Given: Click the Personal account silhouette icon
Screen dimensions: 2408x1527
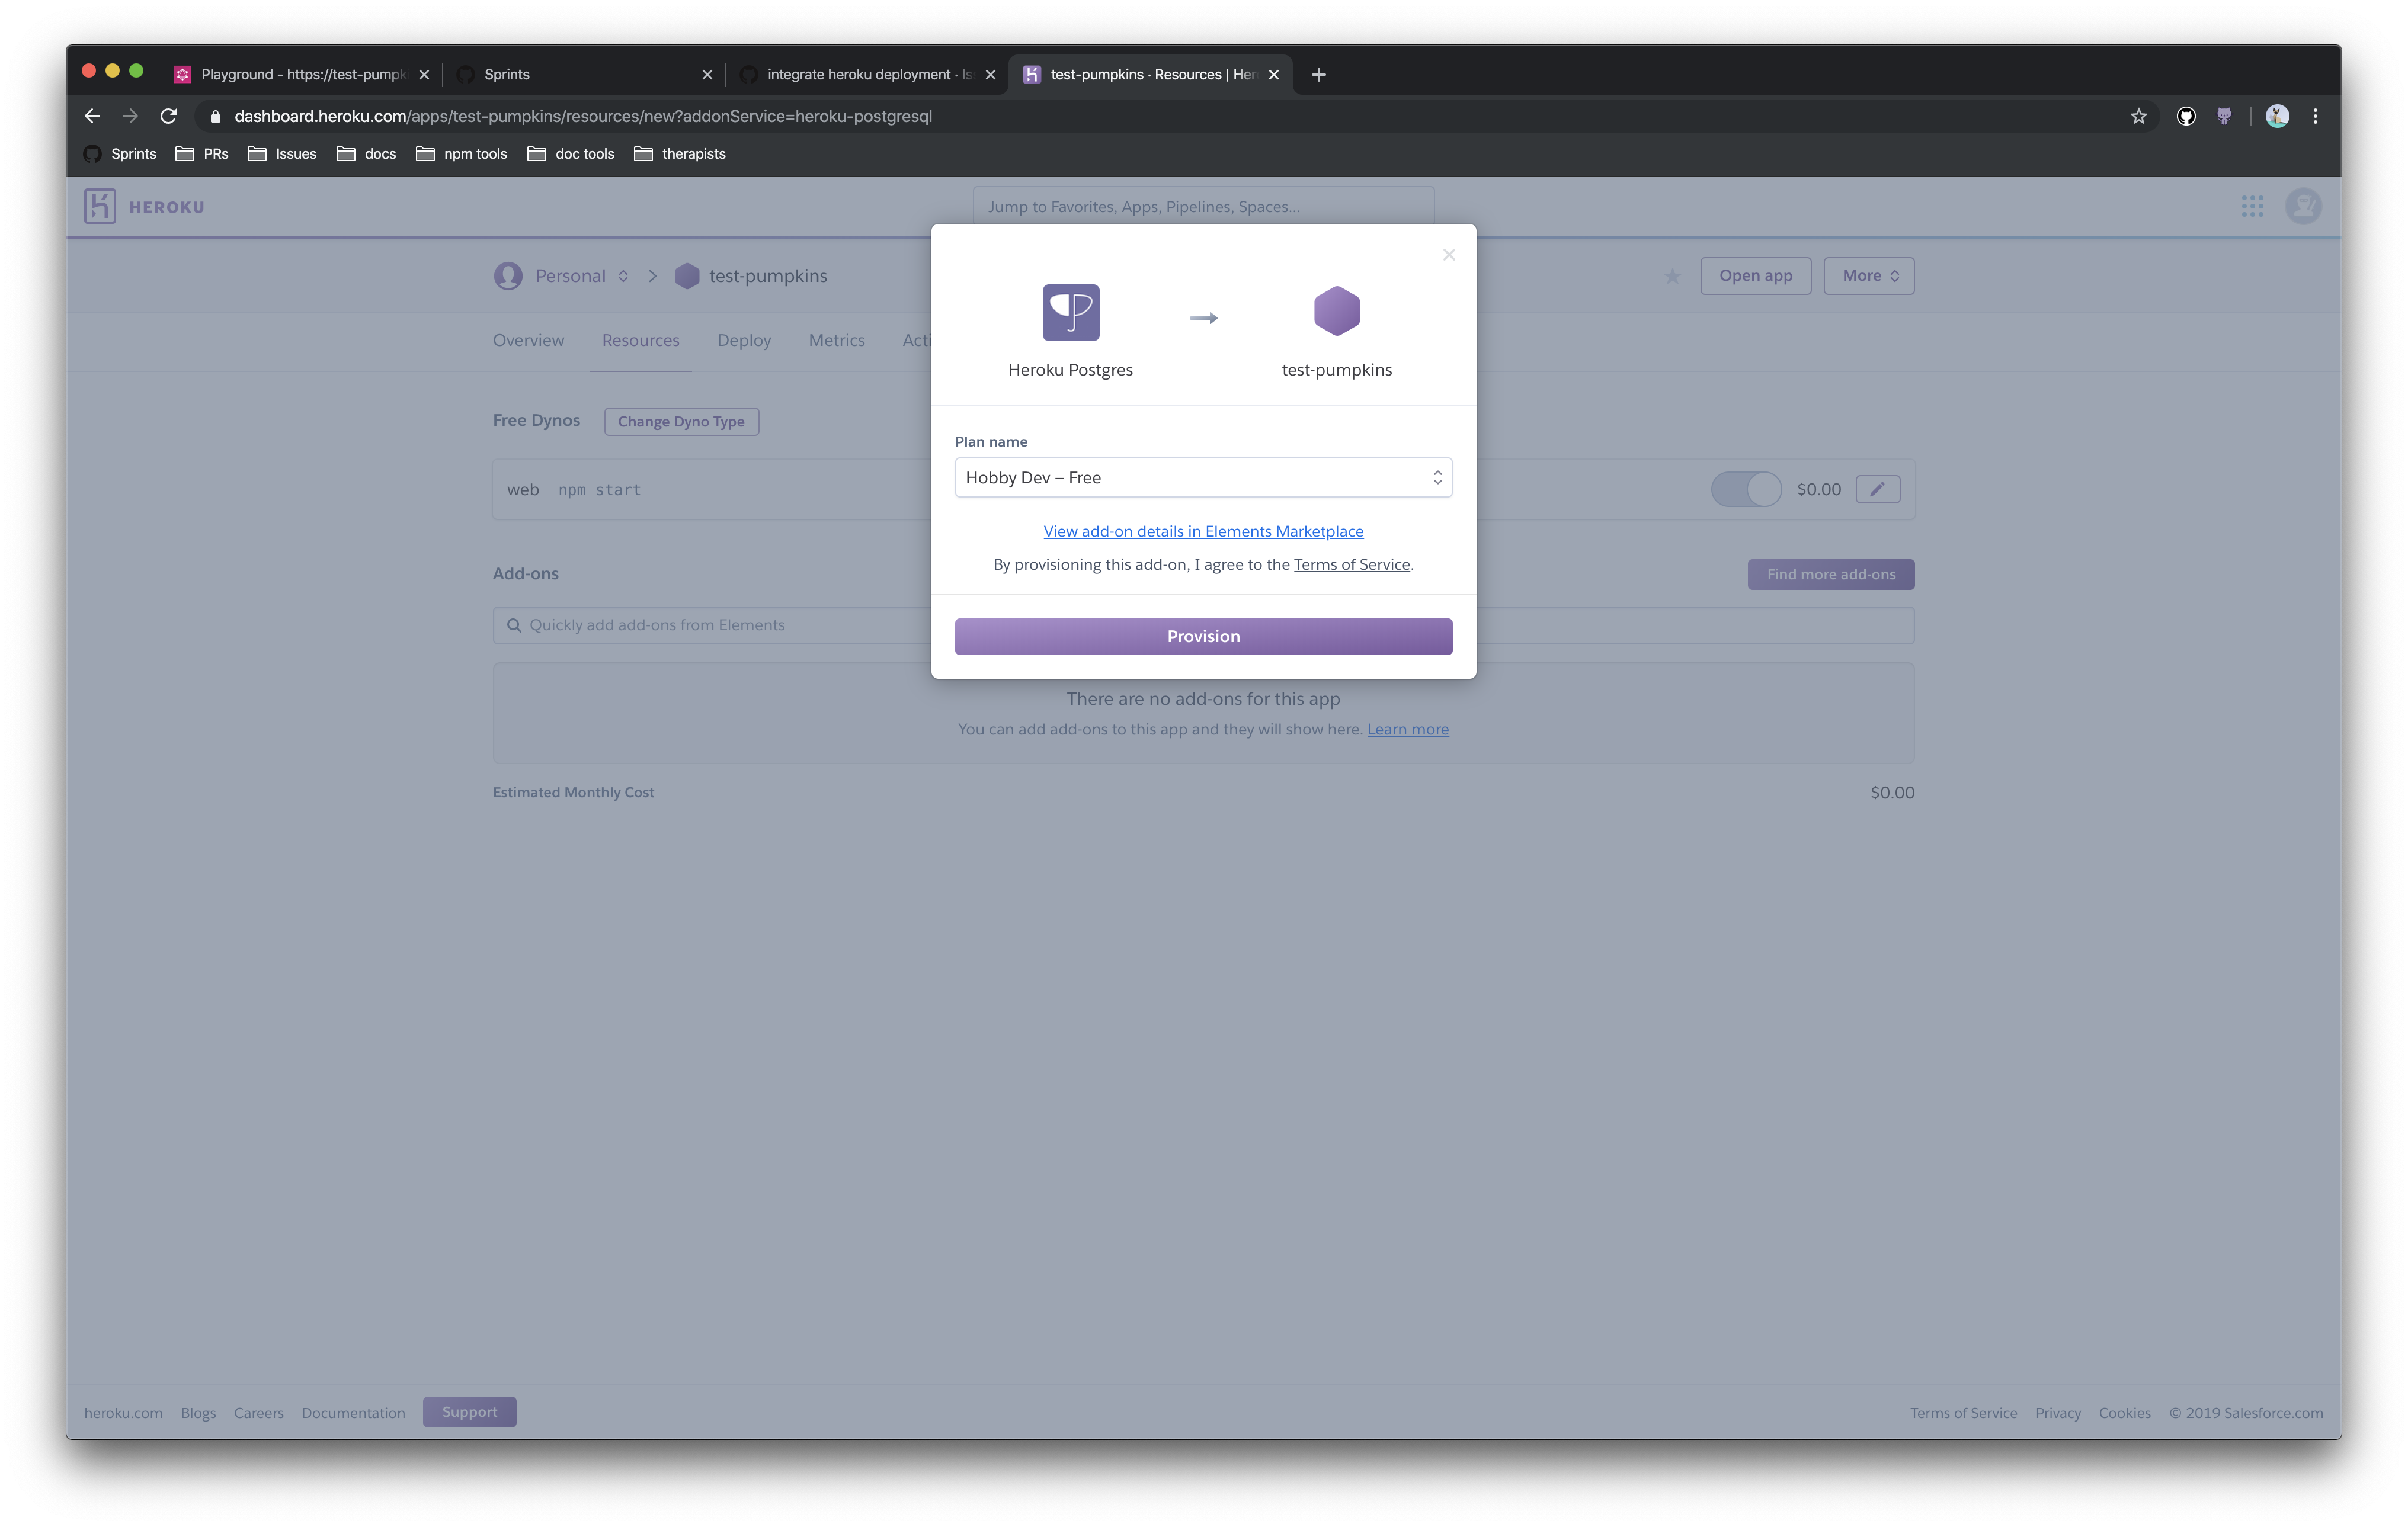Looking at the screenshot, I should pos(509,276).
